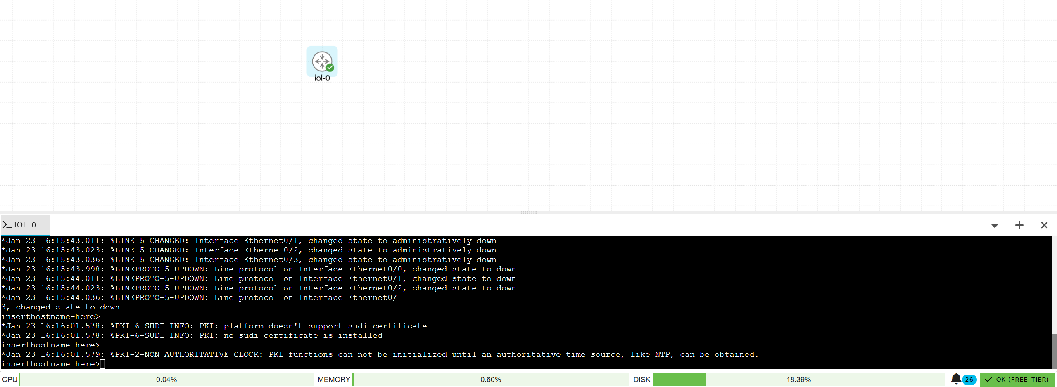Close the IOL-0 console panel
1057x387 pixels.
1044,225
